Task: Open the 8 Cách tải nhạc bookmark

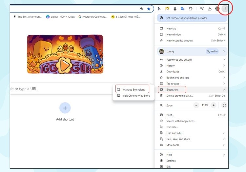Action: (x=126, y=17)
